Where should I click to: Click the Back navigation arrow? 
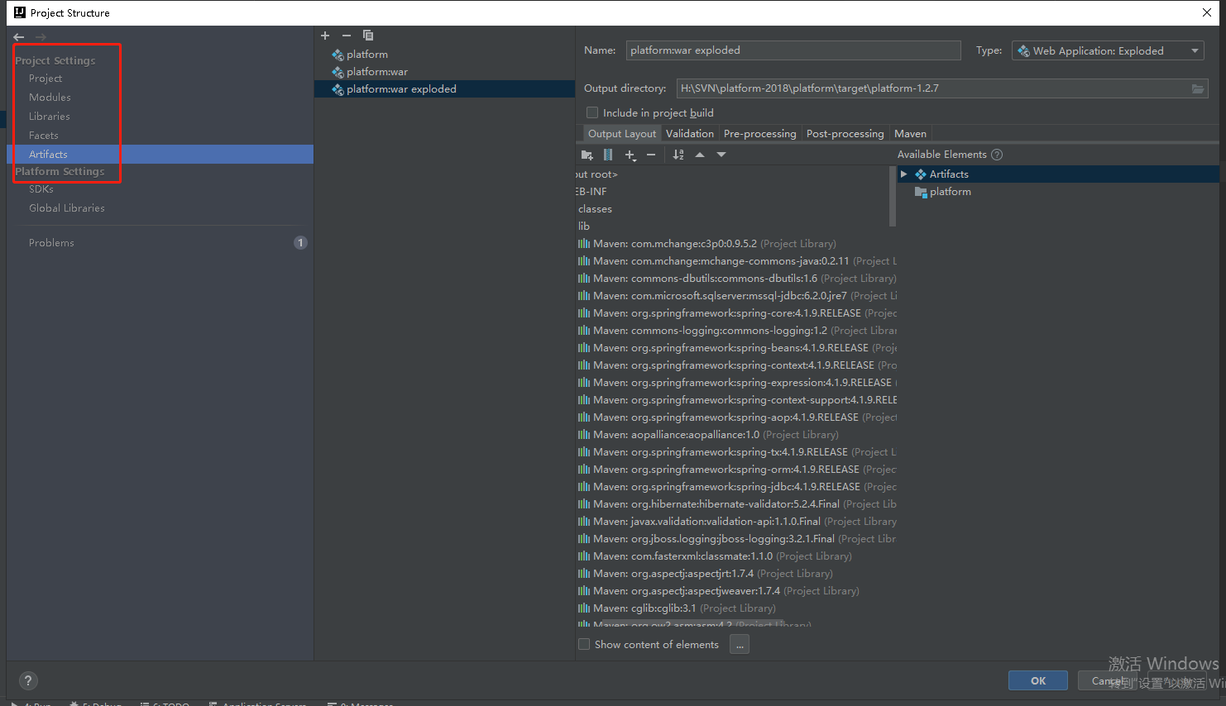tap(19, 37)
